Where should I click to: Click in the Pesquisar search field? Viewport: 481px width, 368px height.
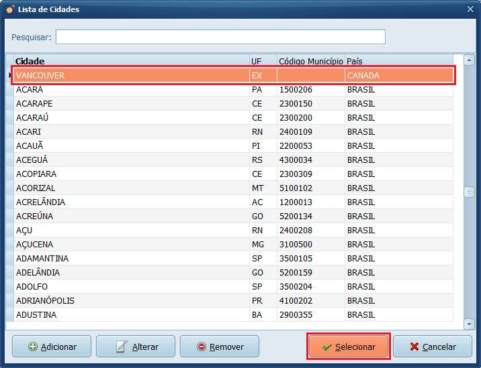(220, 37)
